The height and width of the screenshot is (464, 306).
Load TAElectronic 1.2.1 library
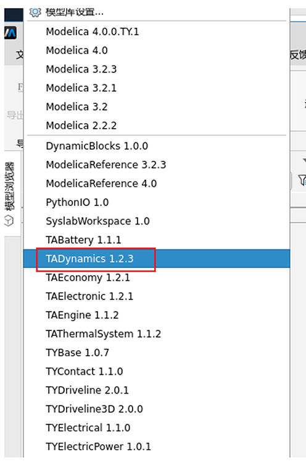[157, 296]
